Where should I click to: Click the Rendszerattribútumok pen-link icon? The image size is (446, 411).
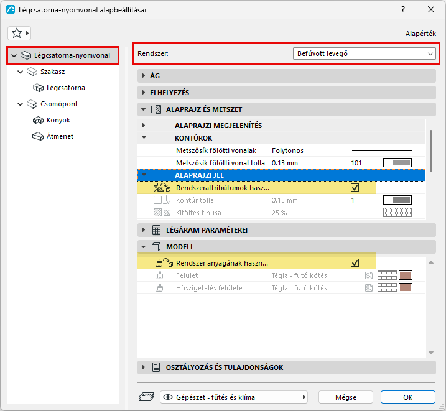click(162, 188)
